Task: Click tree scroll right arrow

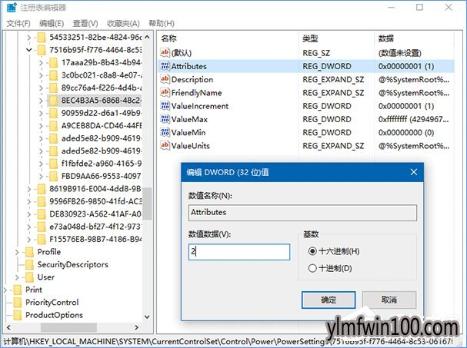Action: click(x=136, y=327)
